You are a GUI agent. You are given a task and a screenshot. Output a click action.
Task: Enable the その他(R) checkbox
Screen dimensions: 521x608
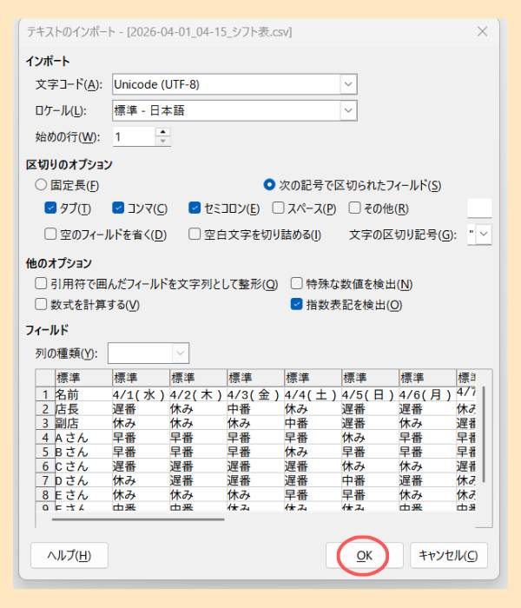coord(354,208)
